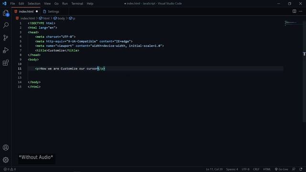Expand the body breadcrumb item
The width and height of the screenshot is (306, 172).
tap(61, 18)
